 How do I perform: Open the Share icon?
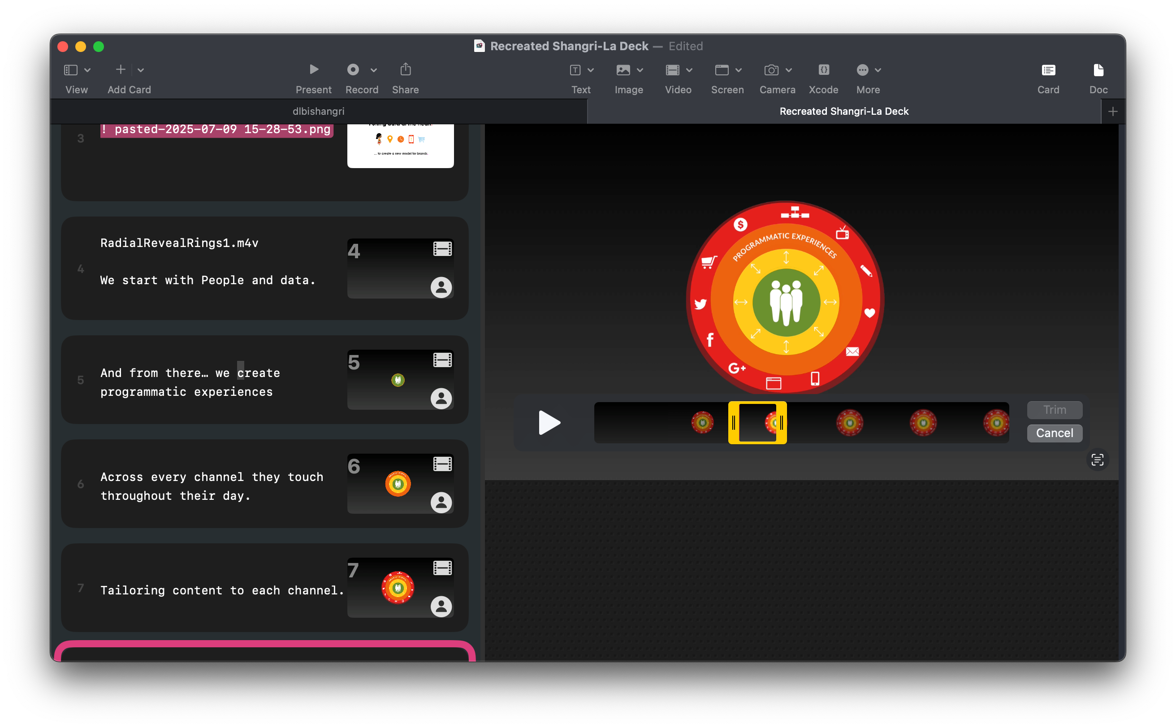405,69
